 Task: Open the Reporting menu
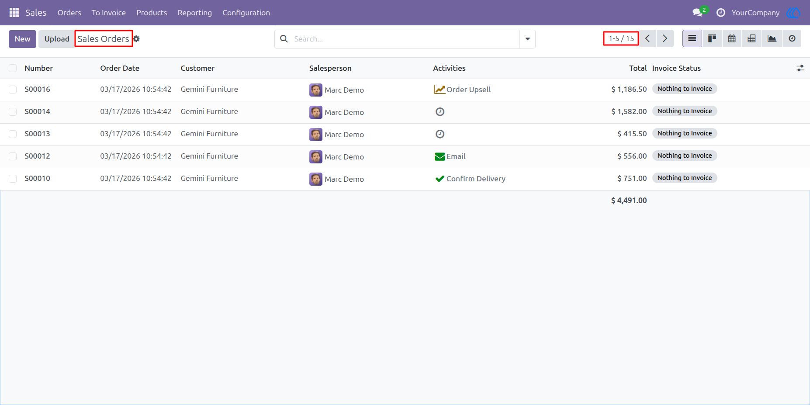195,13
